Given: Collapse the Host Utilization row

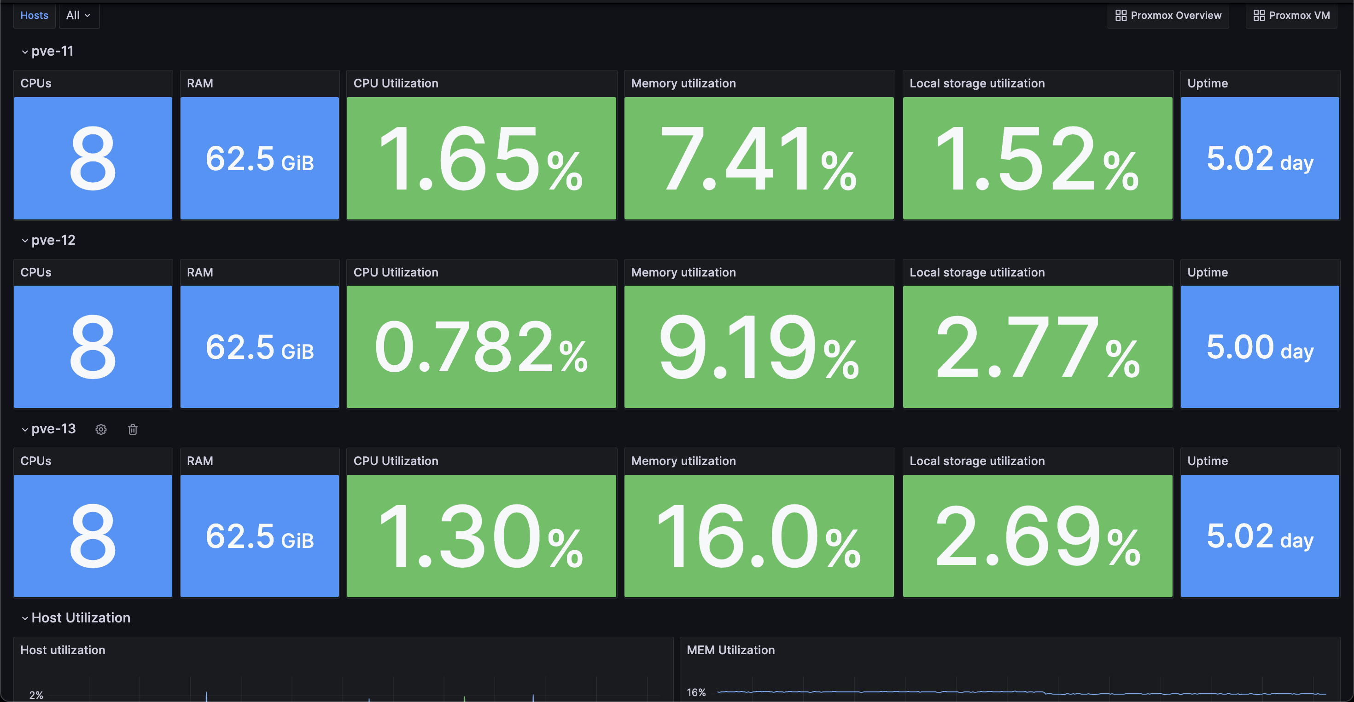Looking at the screenshot, I should point(25,618).
